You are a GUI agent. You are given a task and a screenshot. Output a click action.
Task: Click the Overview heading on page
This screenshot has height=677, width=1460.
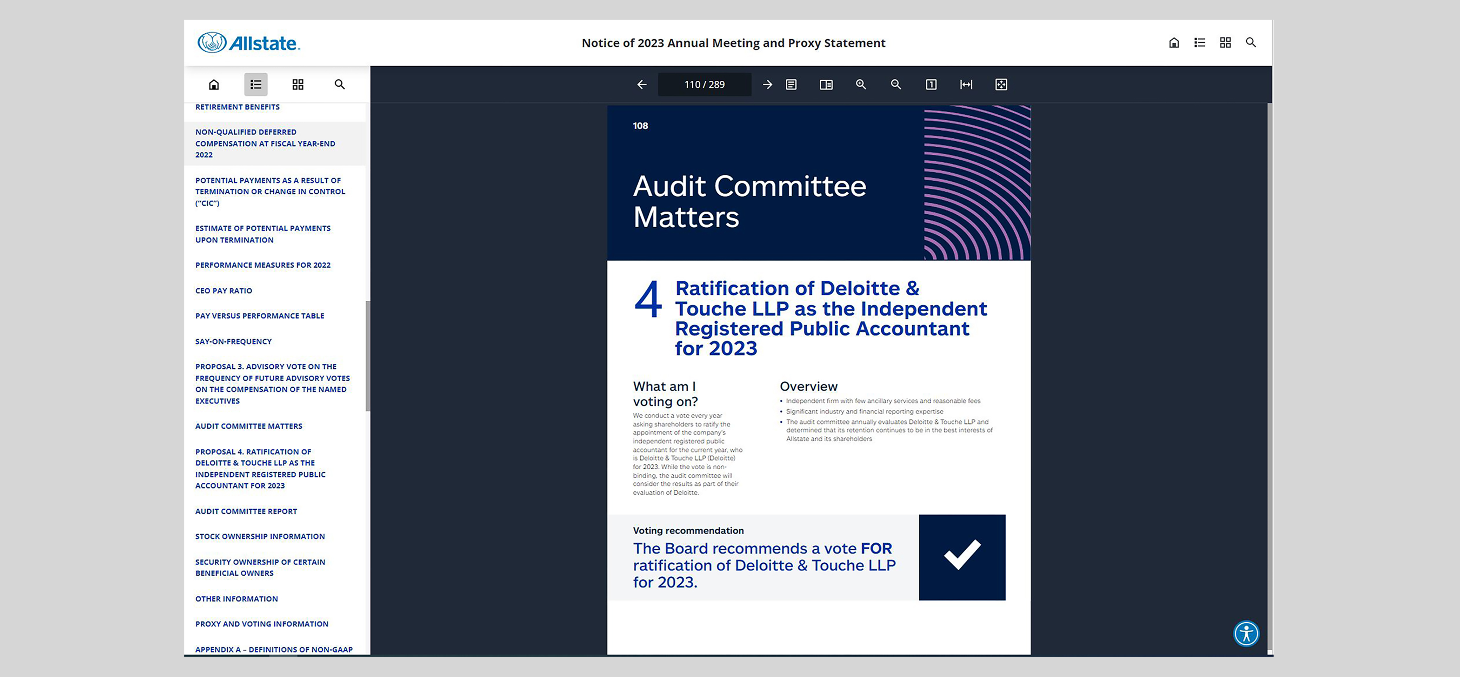(808, 386)
